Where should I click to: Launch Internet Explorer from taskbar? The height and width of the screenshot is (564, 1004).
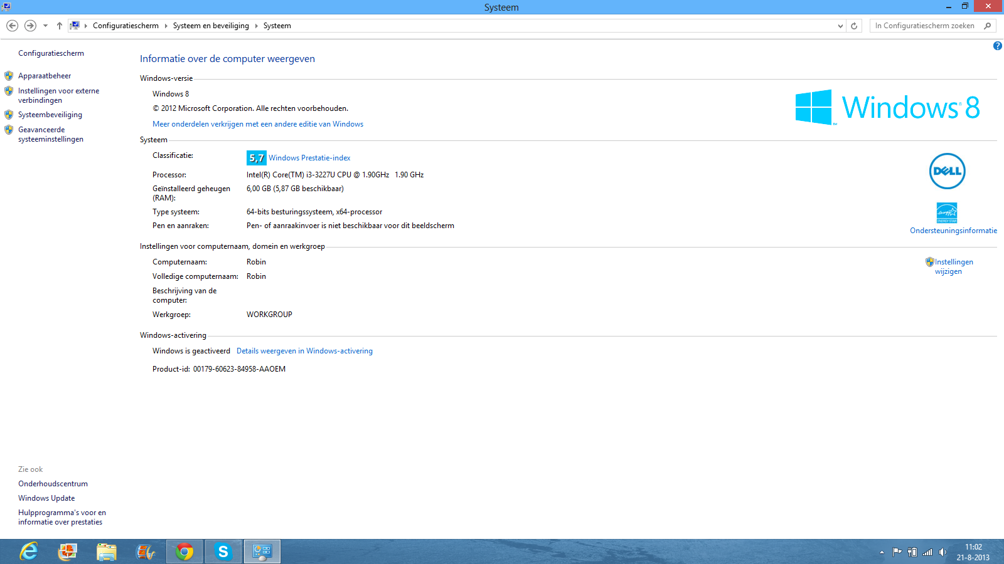point(29,551)
